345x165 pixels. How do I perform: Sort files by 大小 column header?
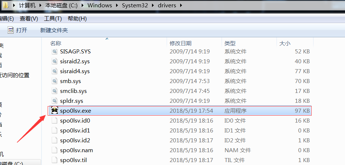pyautogui.click(x=285, y=43)
